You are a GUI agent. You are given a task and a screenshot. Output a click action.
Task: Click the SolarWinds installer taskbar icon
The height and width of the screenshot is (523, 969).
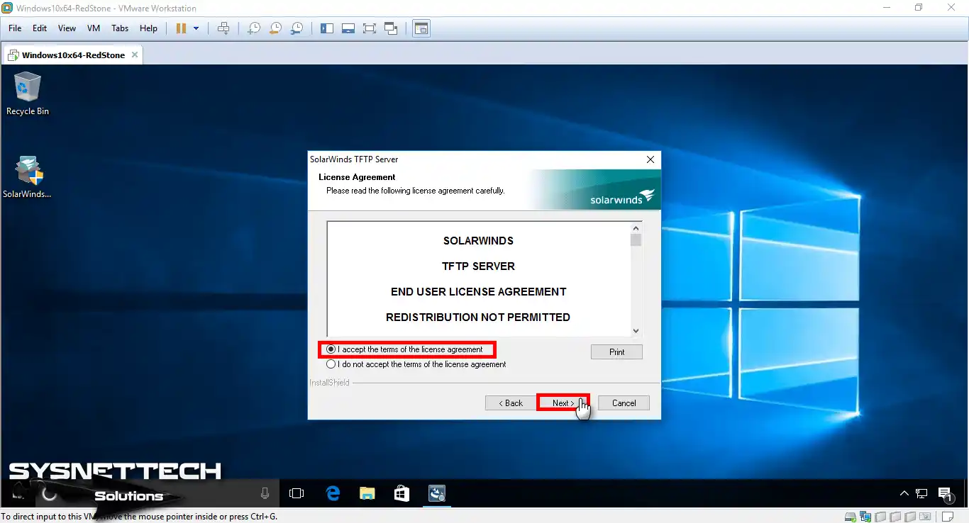click(436, 493)
